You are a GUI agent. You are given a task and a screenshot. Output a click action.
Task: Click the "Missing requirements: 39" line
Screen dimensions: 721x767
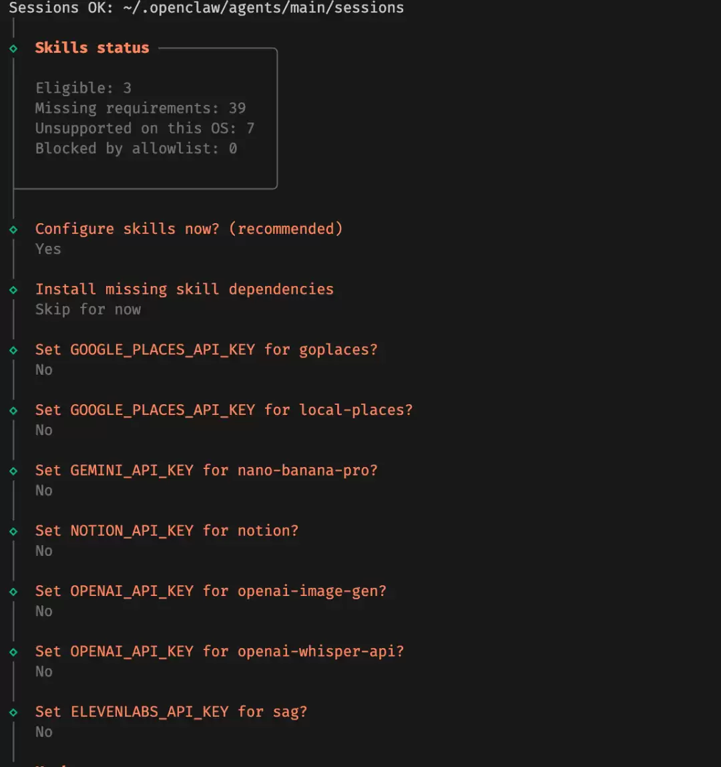coord(140,108)
